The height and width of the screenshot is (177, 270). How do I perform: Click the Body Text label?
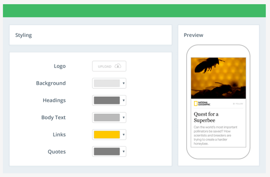54,118
